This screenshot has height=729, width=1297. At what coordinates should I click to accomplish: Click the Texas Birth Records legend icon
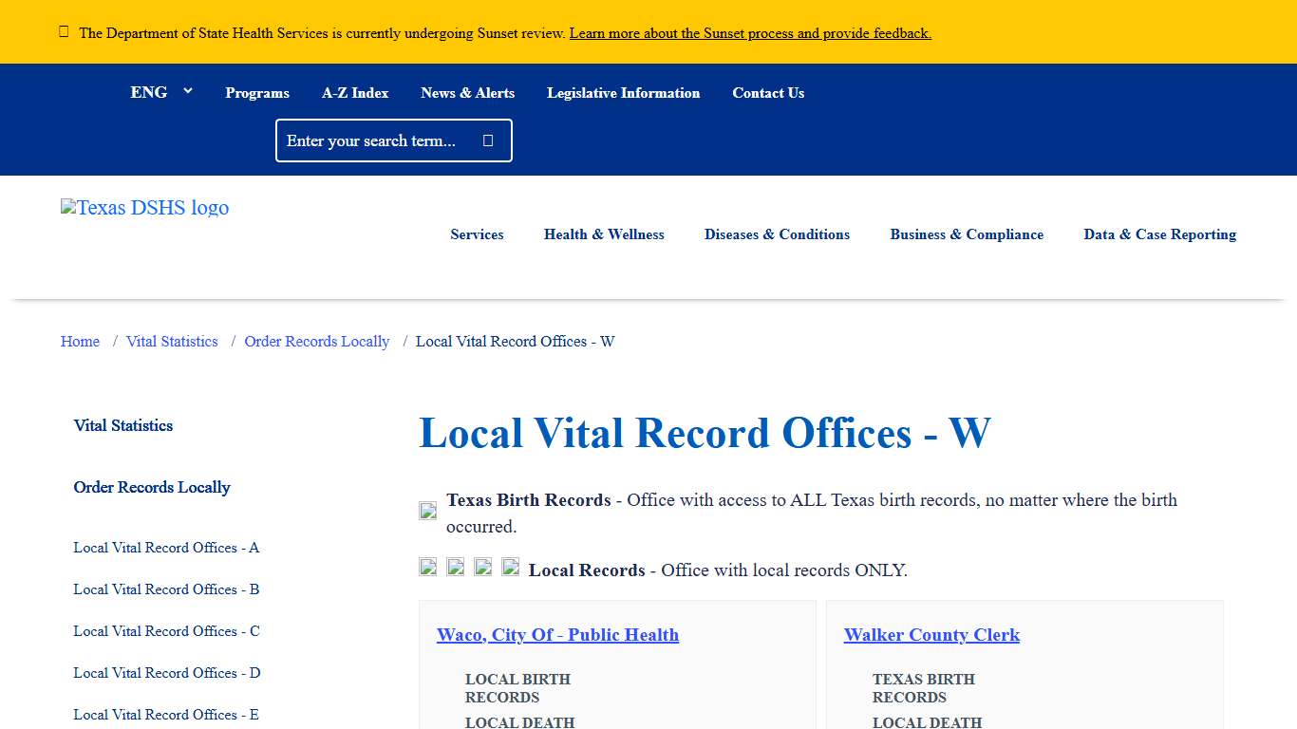427,510
